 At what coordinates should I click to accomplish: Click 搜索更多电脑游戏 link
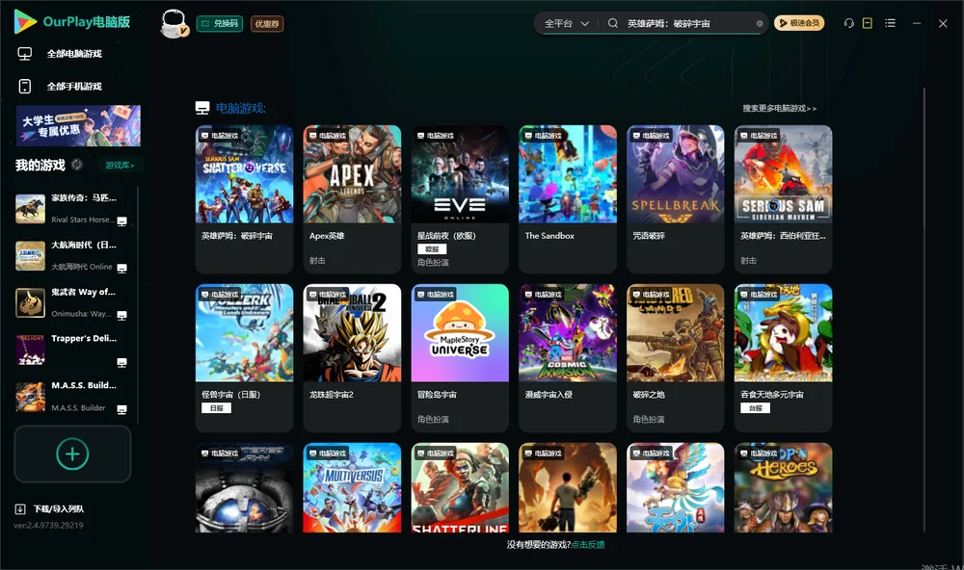pos(779,108)
